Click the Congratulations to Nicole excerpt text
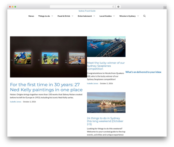Viewport: 174px width, 147px height. [105, 76]
